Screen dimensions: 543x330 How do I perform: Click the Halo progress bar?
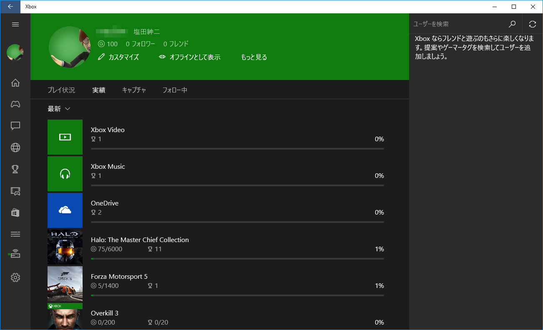click(x=237, y=259)
